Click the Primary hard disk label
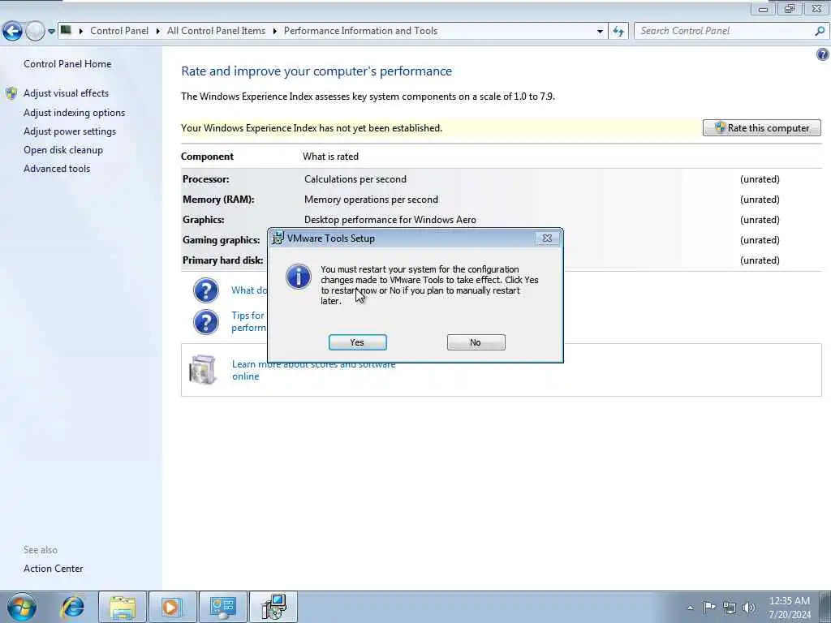 pyautogui.click(x=222, y=260)
